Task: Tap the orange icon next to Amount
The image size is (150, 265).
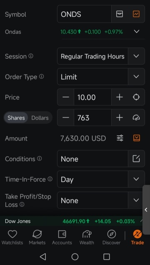Action: (x=137, y=138)
